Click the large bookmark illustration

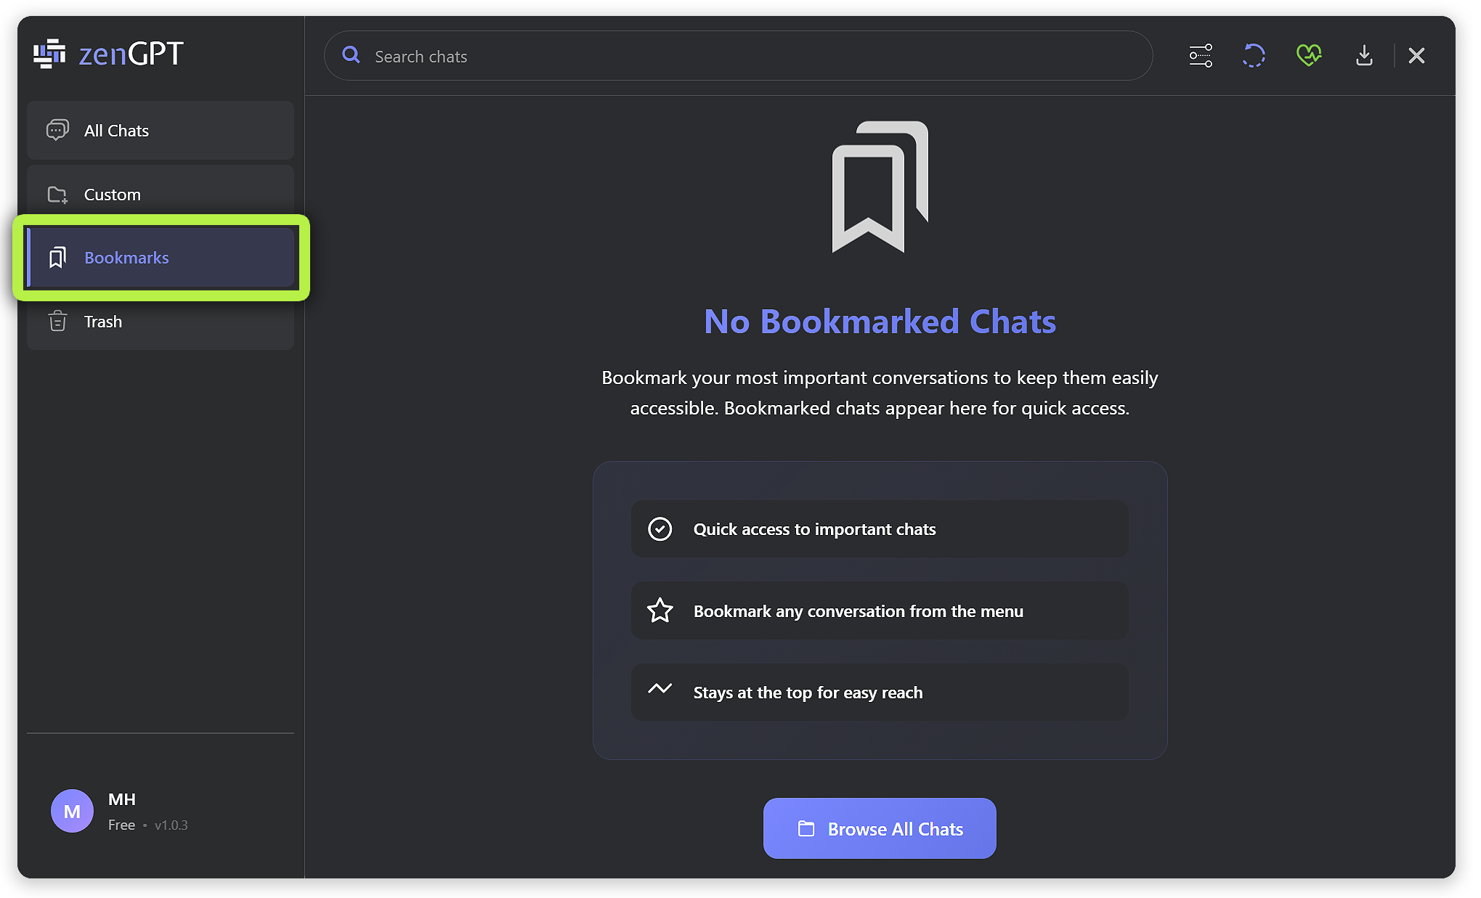point(880,187)
